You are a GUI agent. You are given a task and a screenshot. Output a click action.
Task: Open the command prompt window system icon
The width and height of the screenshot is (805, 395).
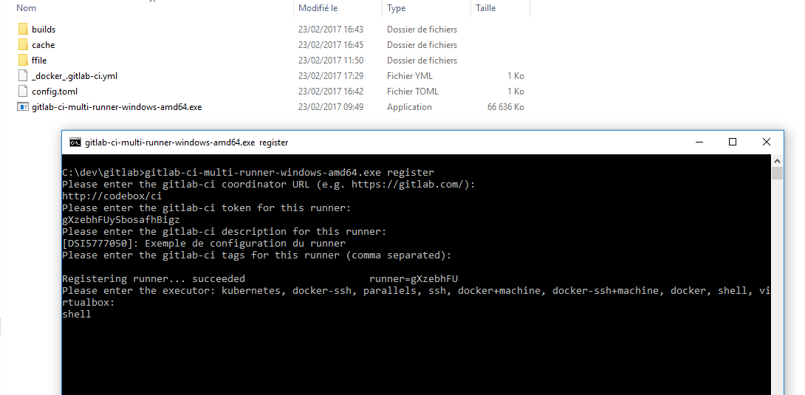click(x=75, y=142)
